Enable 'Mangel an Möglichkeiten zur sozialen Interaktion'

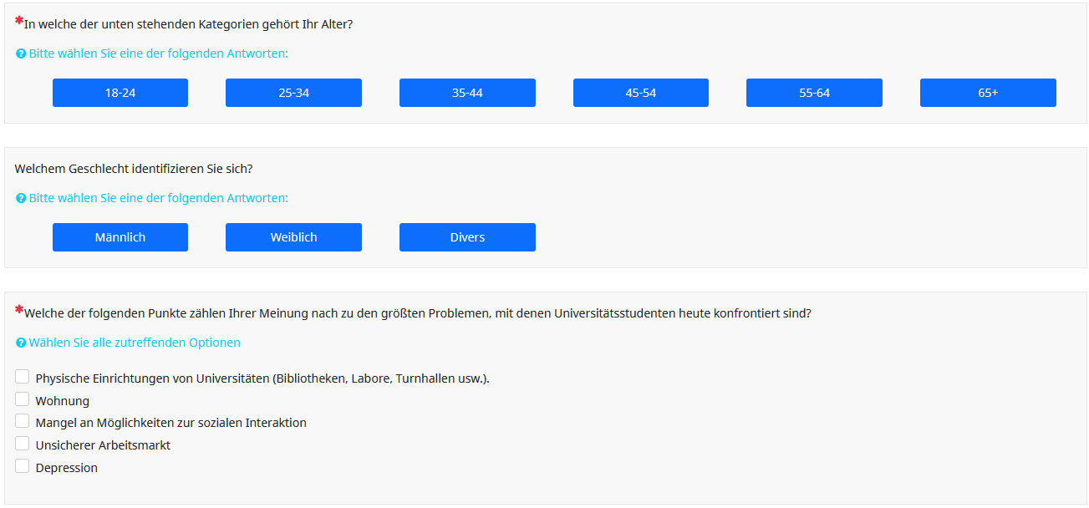(23, 421)
